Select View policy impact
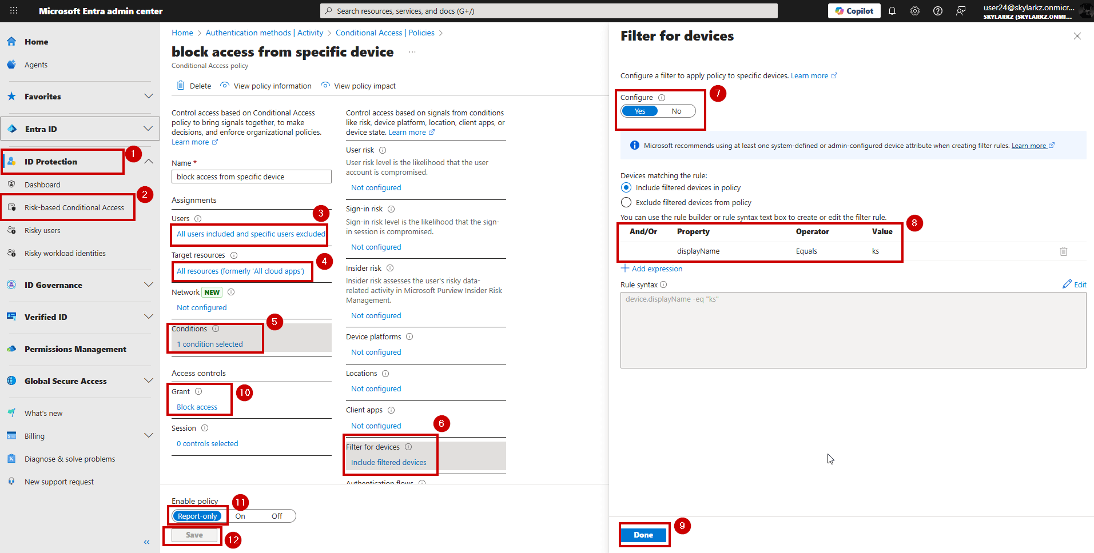1094x553 pixels. click(364, 86)
